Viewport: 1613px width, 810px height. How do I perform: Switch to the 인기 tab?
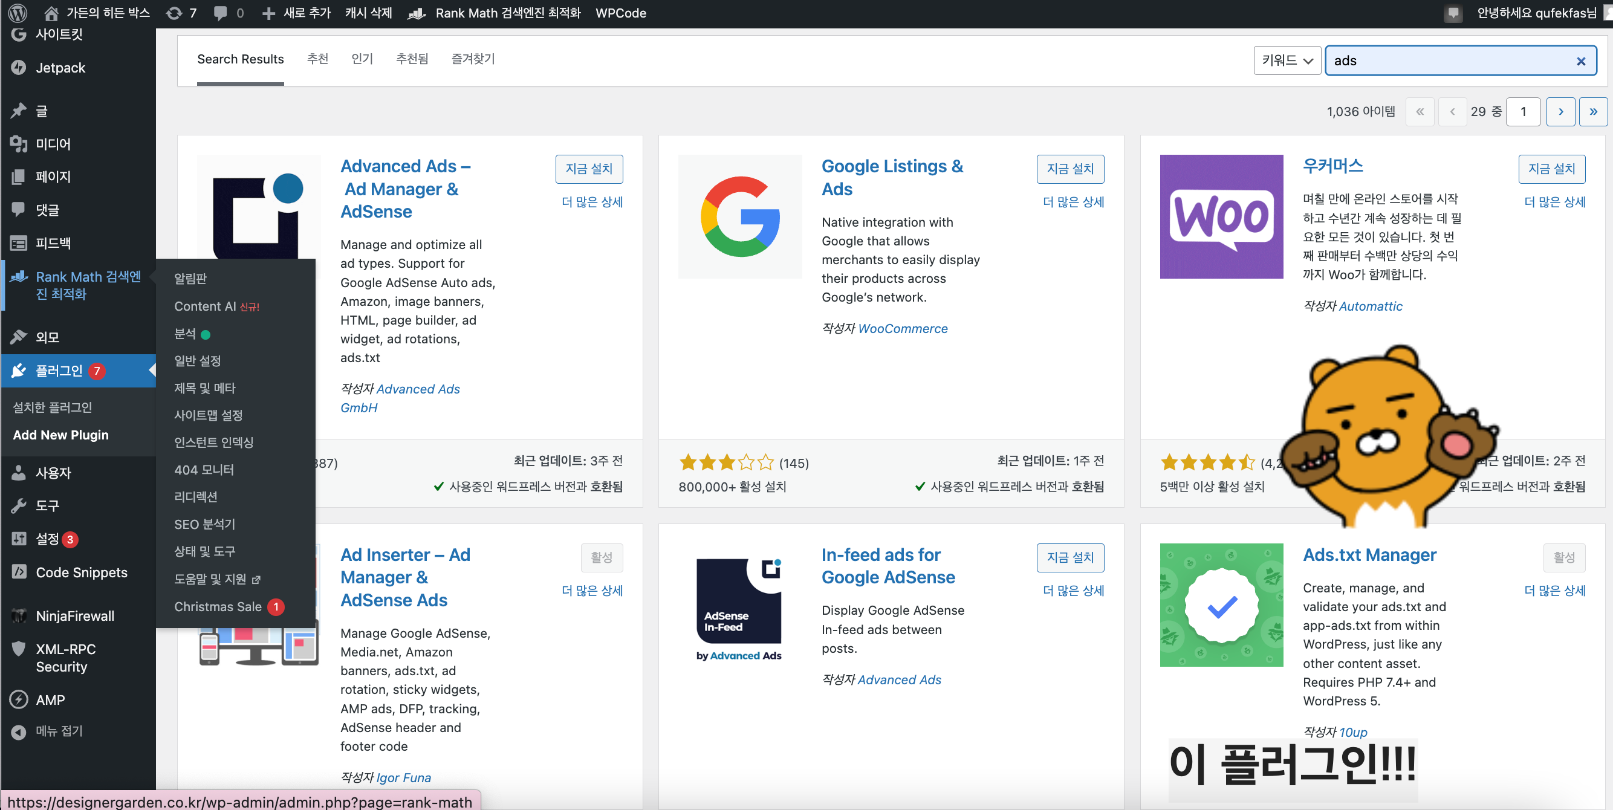click(362, 59)
